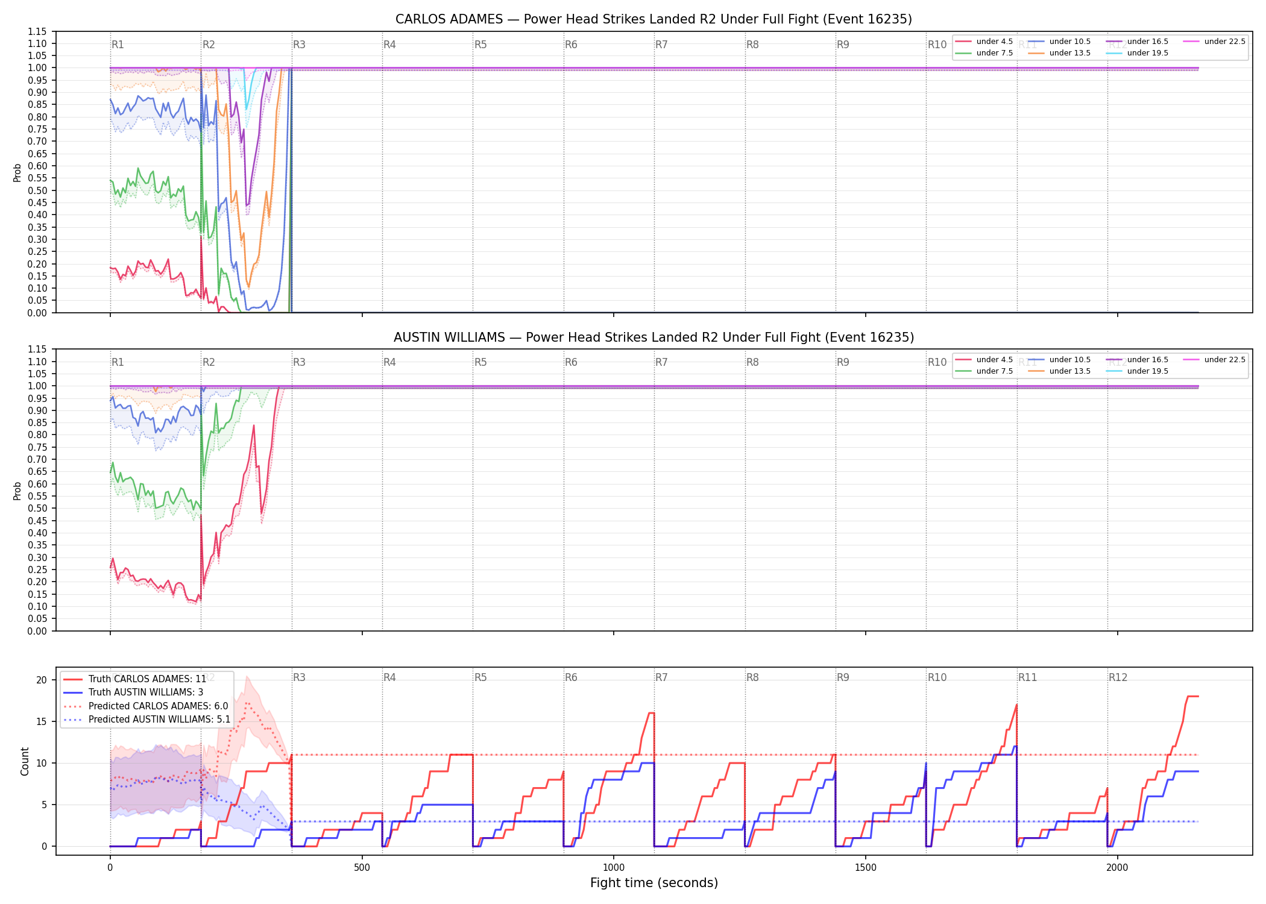Click the 'Count' y-axis label
Viewport: 1266px width, 904px height.
pos(25,761)
